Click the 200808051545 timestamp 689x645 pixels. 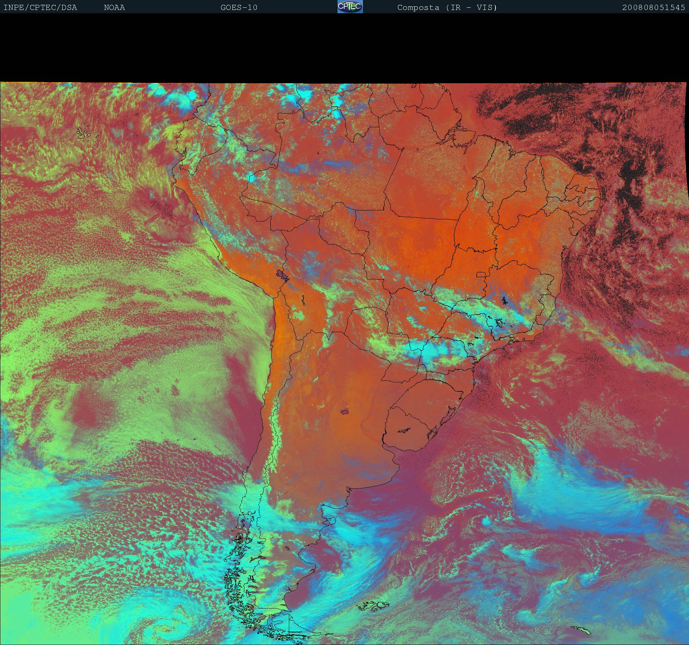point(653,7)
